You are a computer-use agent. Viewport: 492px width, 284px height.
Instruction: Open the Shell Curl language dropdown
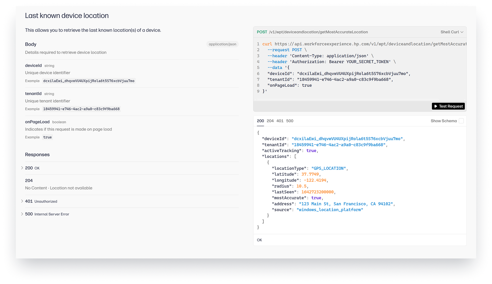click(x=452, y=32)
